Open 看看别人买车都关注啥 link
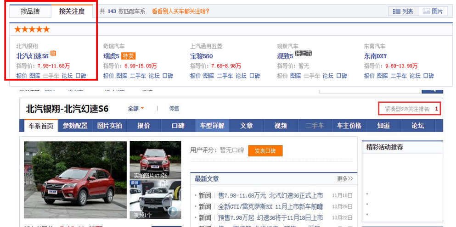The height and width of the screenshot is (227, 456). 180,11
